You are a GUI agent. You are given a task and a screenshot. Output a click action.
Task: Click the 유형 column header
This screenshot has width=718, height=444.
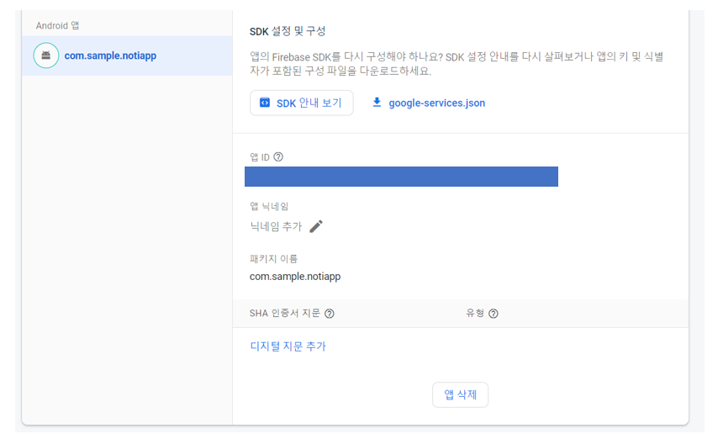475,314
